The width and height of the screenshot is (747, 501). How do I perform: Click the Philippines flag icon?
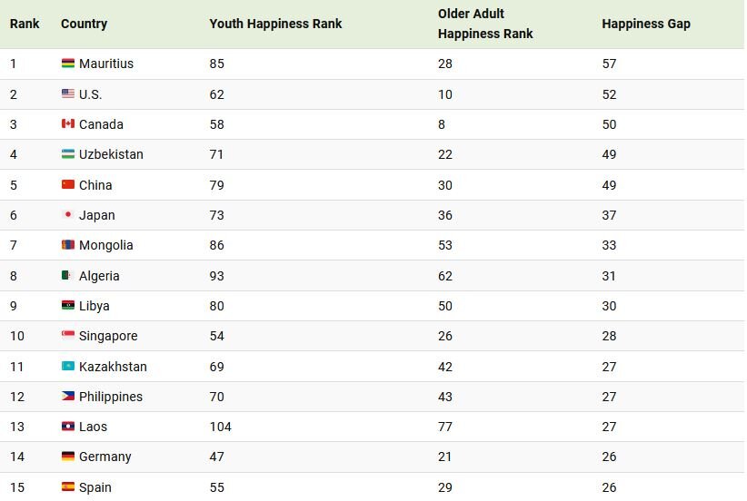(68, 397)
